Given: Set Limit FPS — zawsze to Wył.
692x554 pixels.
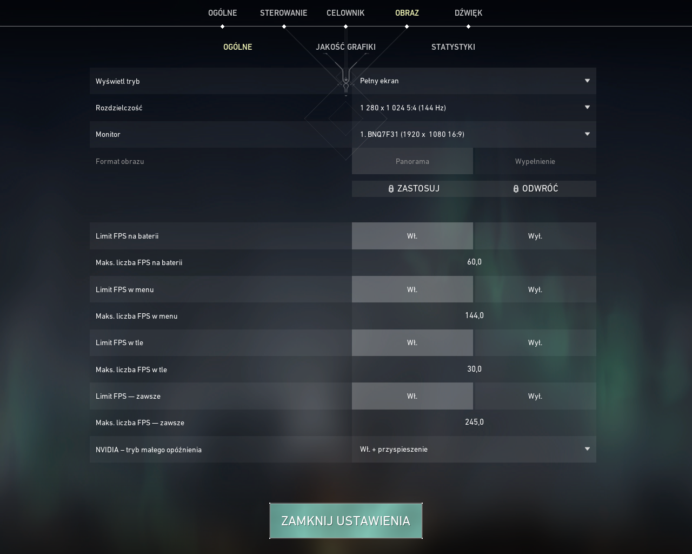Looking at the screenshot, I should (535, 396).
